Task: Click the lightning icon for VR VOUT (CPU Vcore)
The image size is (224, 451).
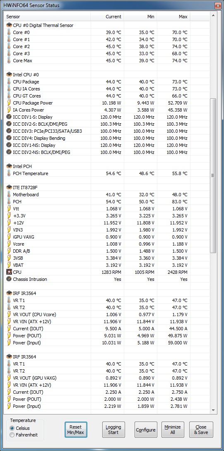Action: point(9,314)
